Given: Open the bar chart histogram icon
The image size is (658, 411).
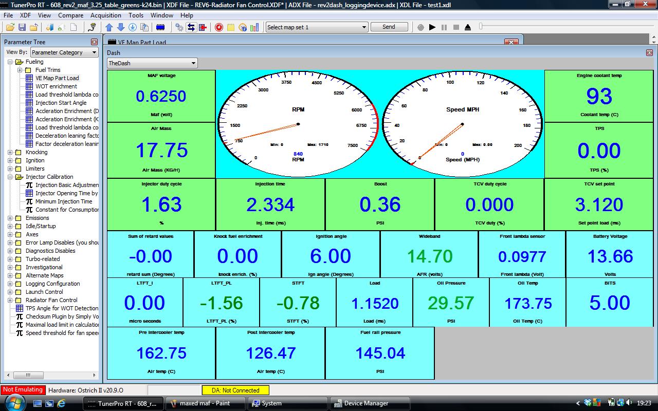Looking at the screenshot, I should (254, 27).
